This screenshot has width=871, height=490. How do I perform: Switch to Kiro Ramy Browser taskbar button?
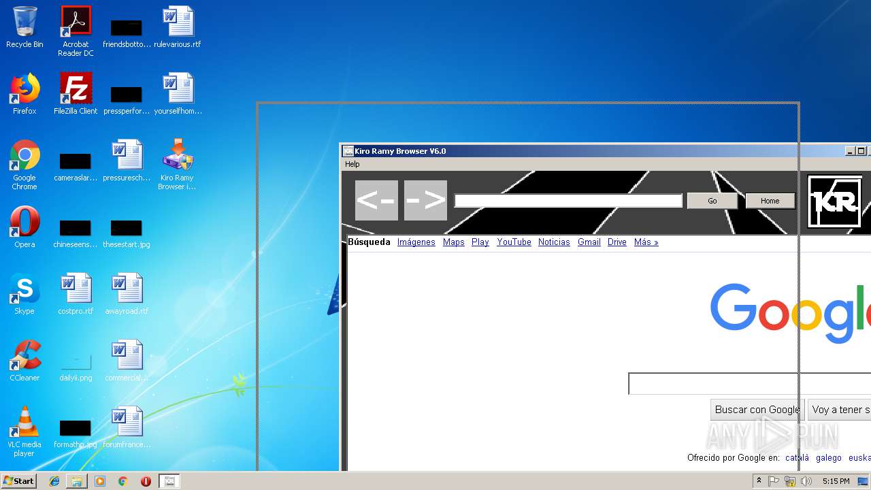169,481
